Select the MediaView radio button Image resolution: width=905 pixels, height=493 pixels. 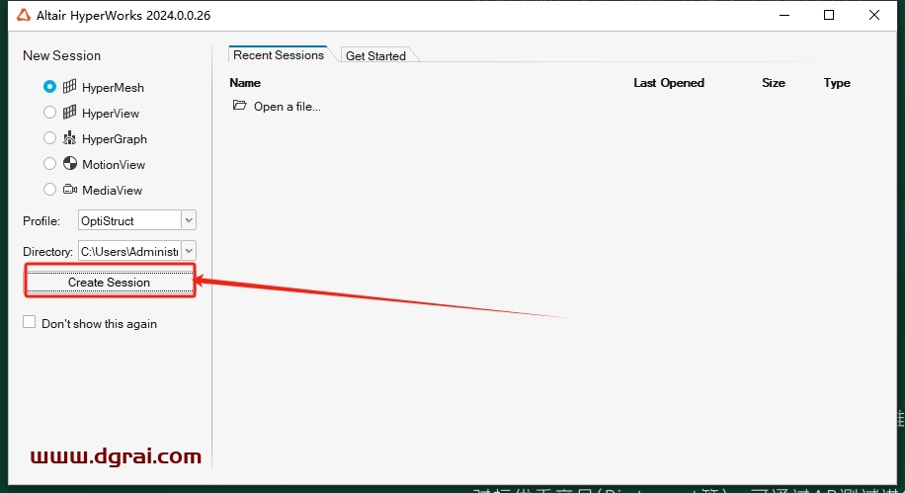tap(49, 189)
